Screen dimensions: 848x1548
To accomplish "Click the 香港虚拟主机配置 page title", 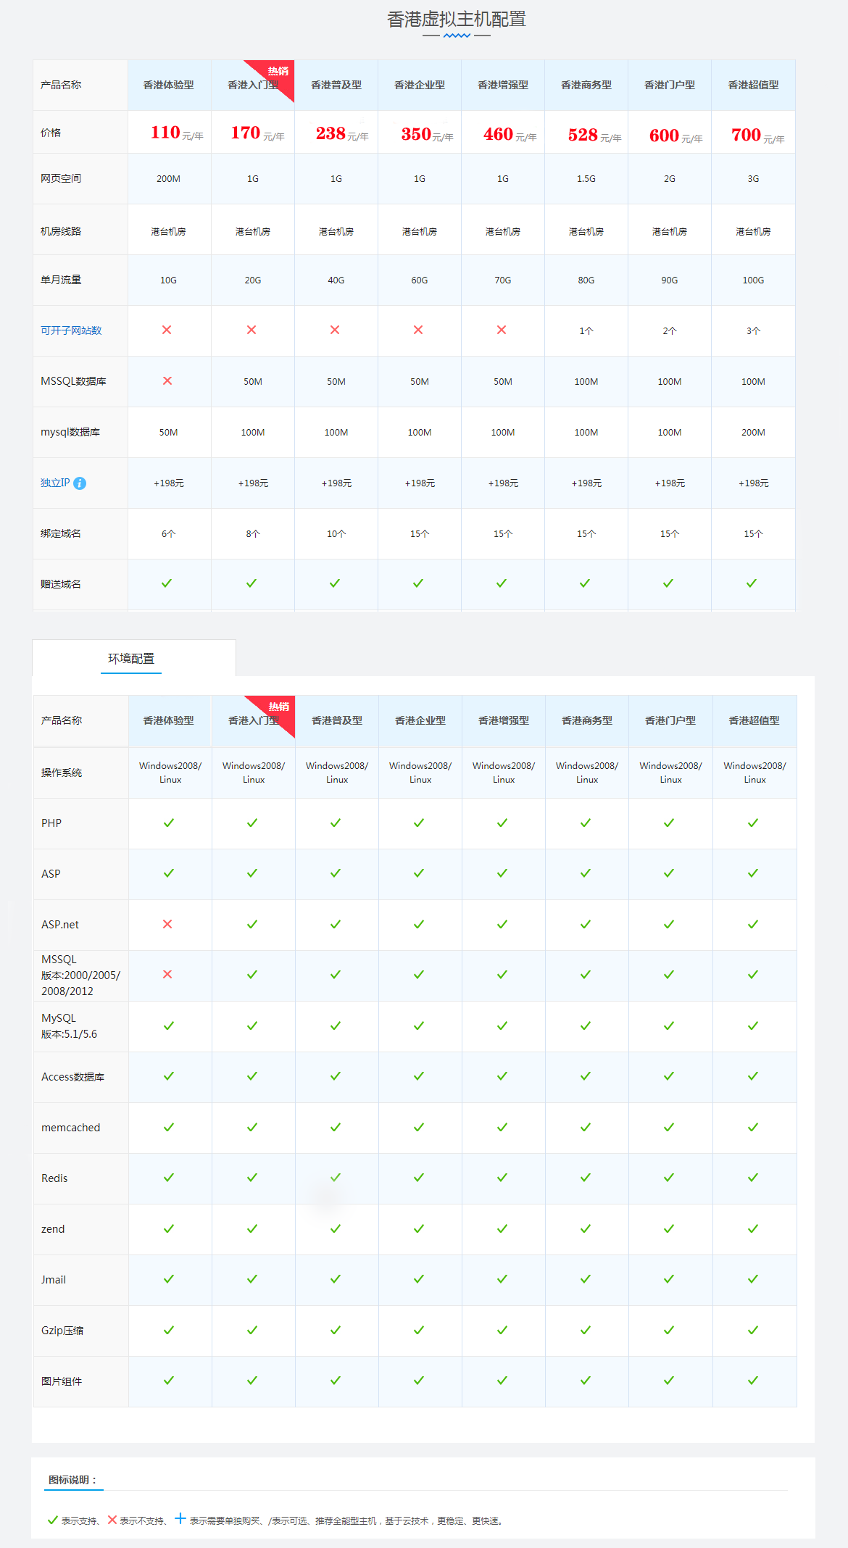I will 456,20.
